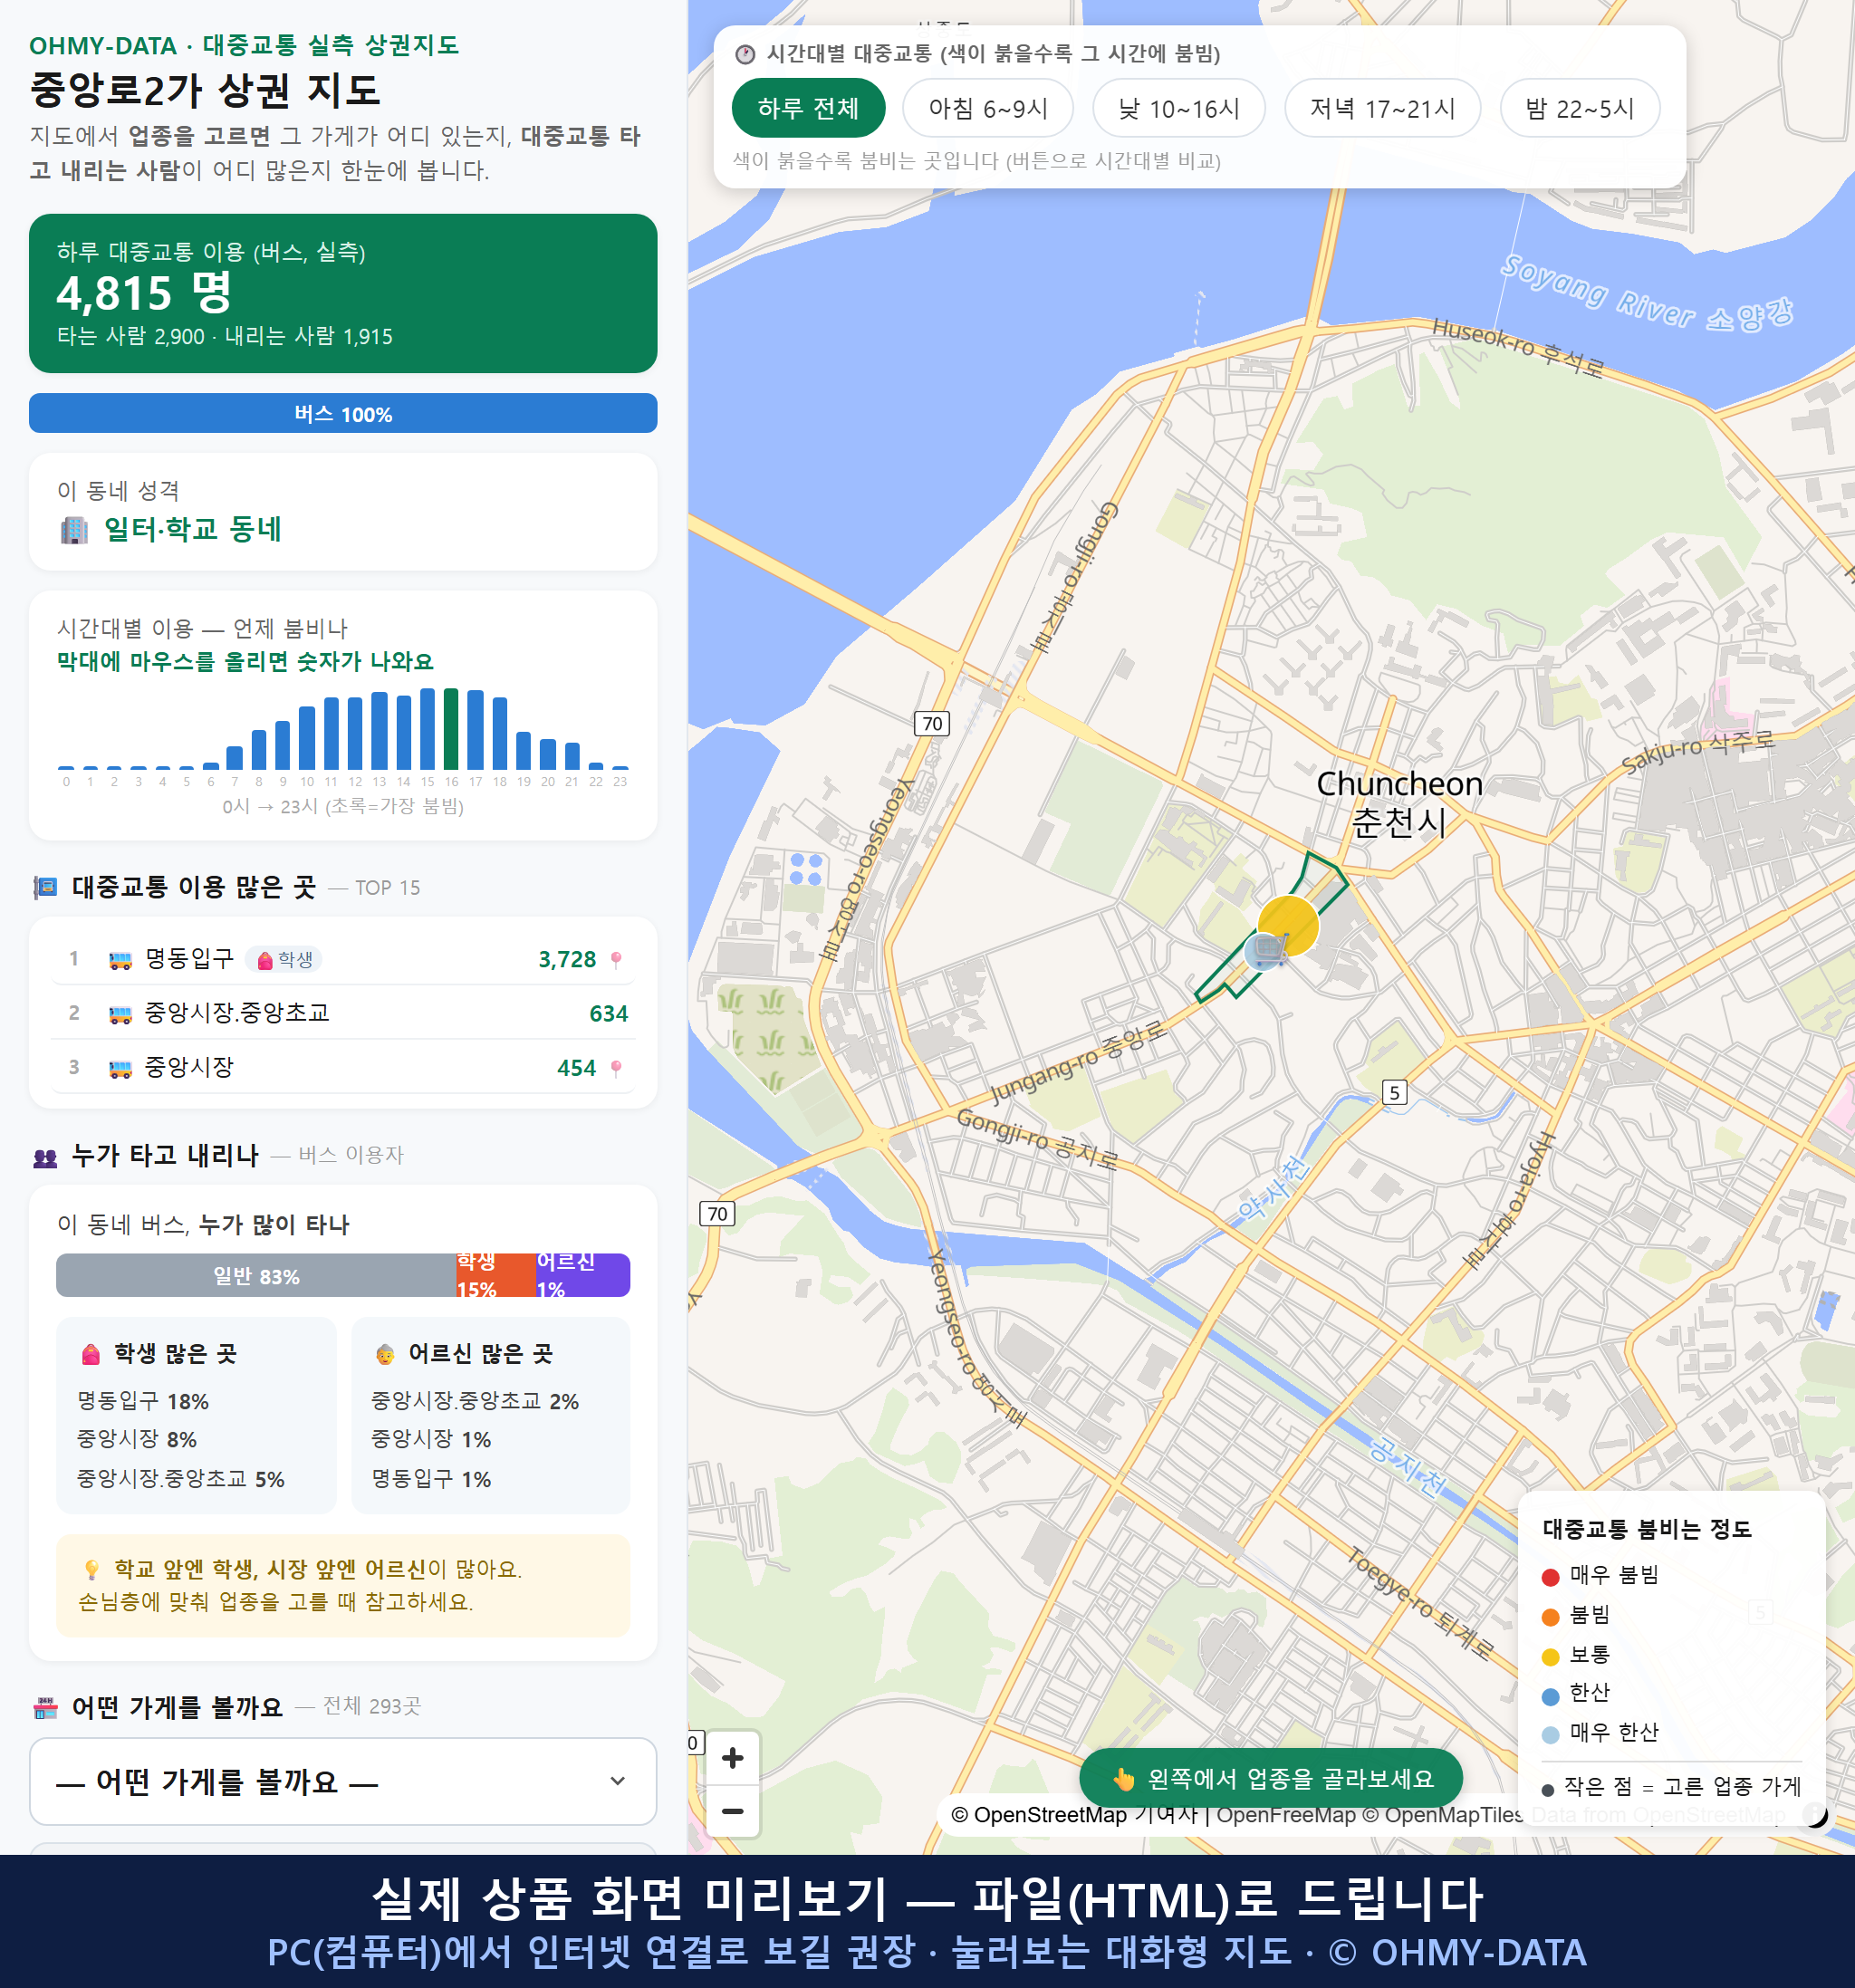
Task: Click the pin icon beside 454
Action: (616, 1068)
